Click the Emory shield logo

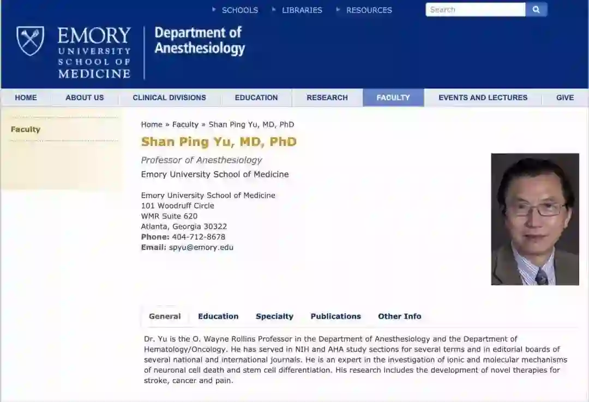click(30, 41)
